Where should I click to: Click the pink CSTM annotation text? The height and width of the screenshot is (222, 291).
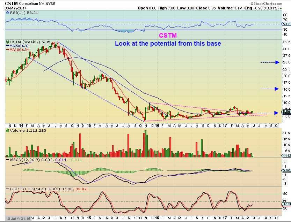(168, 35)
